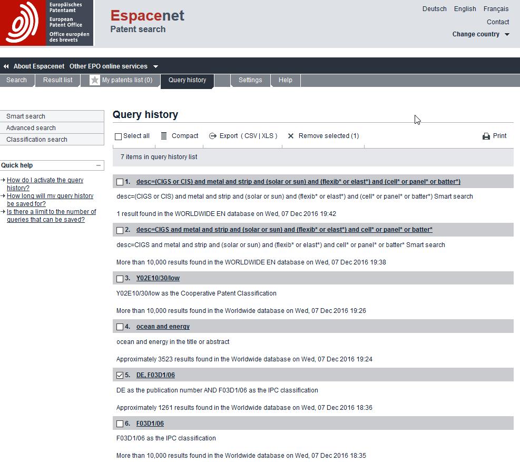
Task: Switch language to English
Action: coord(465,9)
